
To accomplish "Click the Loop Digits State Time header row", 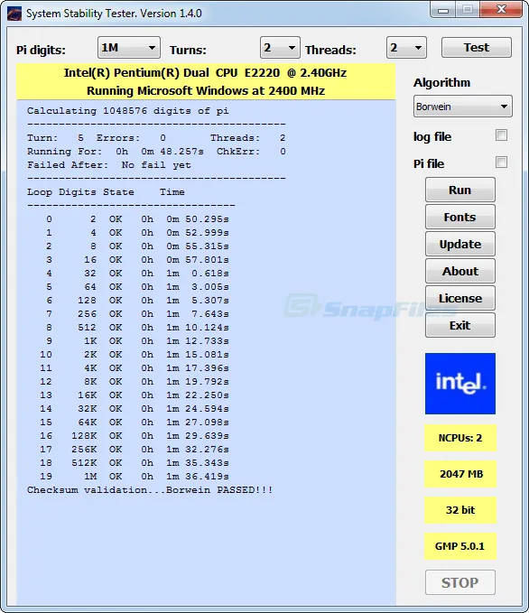I will (x=106, y=192).
